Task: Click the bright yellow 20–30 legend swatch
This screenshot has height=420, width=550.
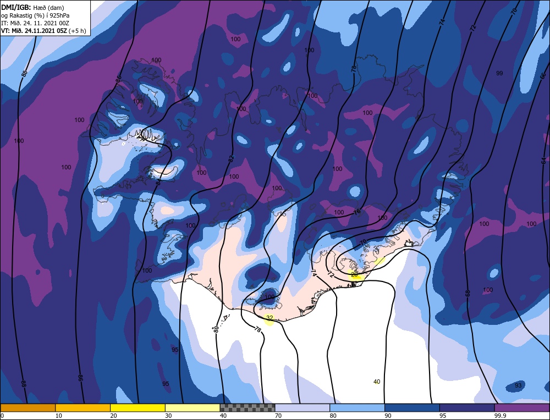Action: click(x=137, y=407)
